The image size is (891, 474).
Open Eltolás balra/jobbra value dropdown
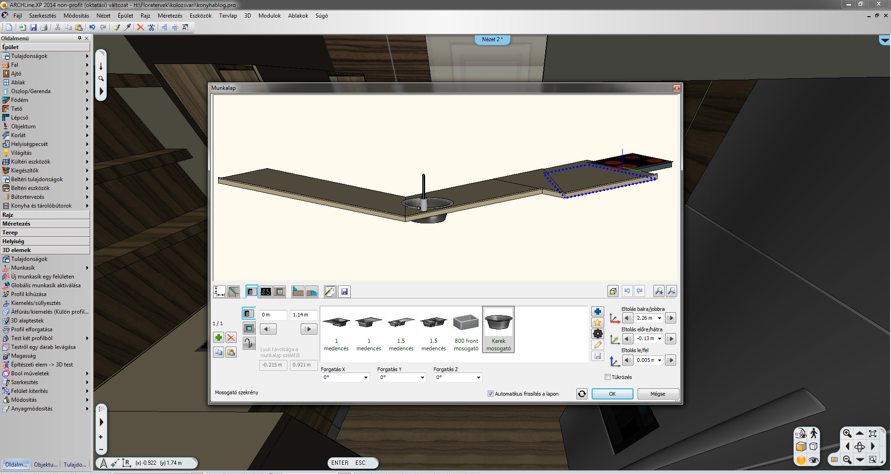pos(659,318)
